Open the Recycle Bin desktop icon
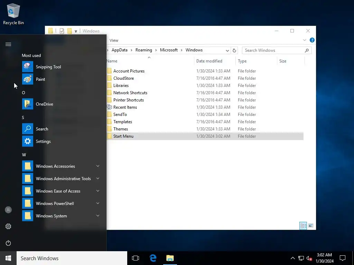This screenshot has height=265, width=354. pos(13,14)
